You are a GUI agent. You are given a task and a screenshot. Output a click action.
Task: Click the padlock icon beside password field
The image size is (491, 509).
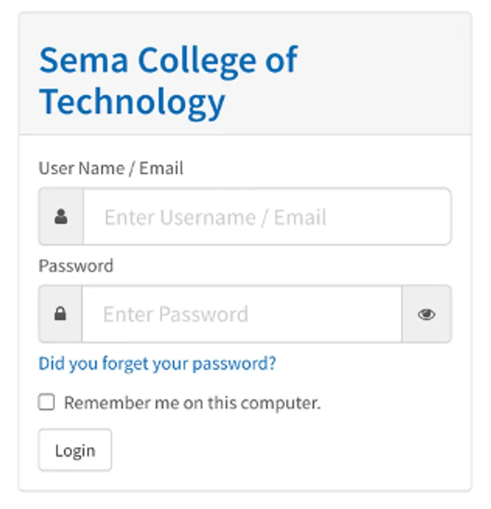60,313
